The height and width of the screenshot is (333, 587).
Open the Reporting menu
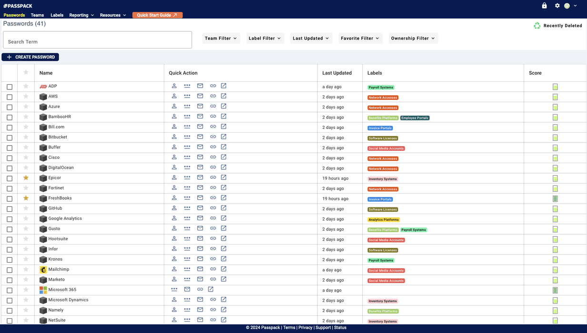tap(81, 15)
